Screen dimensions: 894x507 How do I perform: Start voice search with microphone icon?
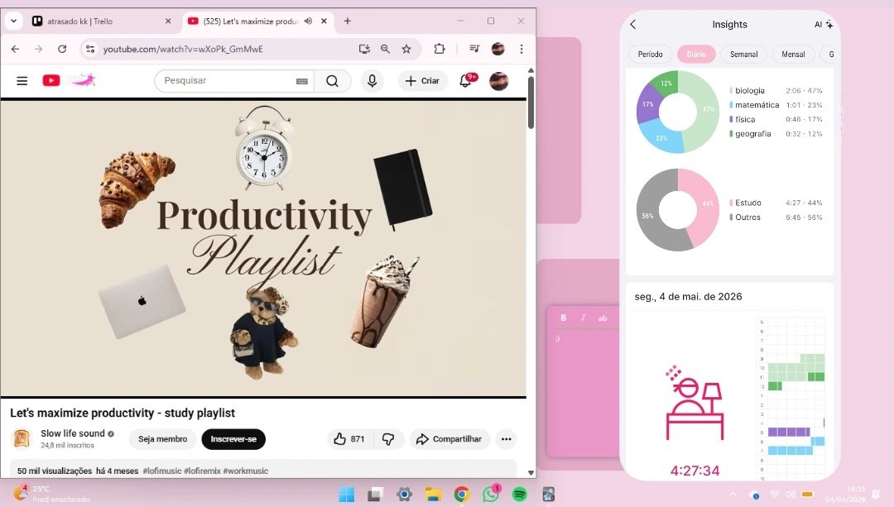pos(372,81)
